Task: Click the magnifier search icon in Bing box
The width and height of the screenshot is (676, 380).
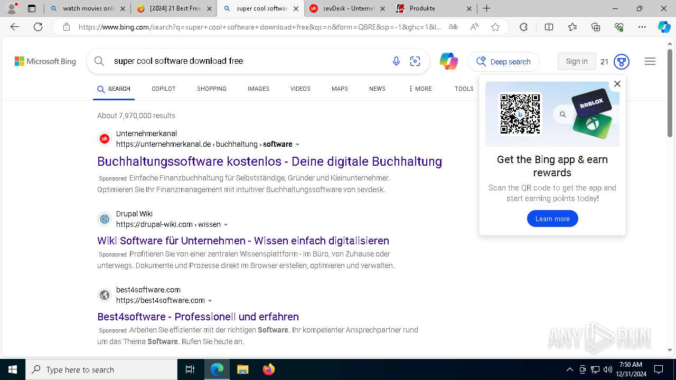Action: [x=99, y=61]
